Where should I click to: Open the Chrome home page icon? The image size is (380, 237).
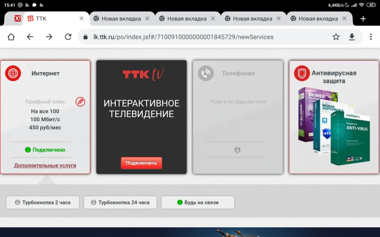click(x=11, y=37)
